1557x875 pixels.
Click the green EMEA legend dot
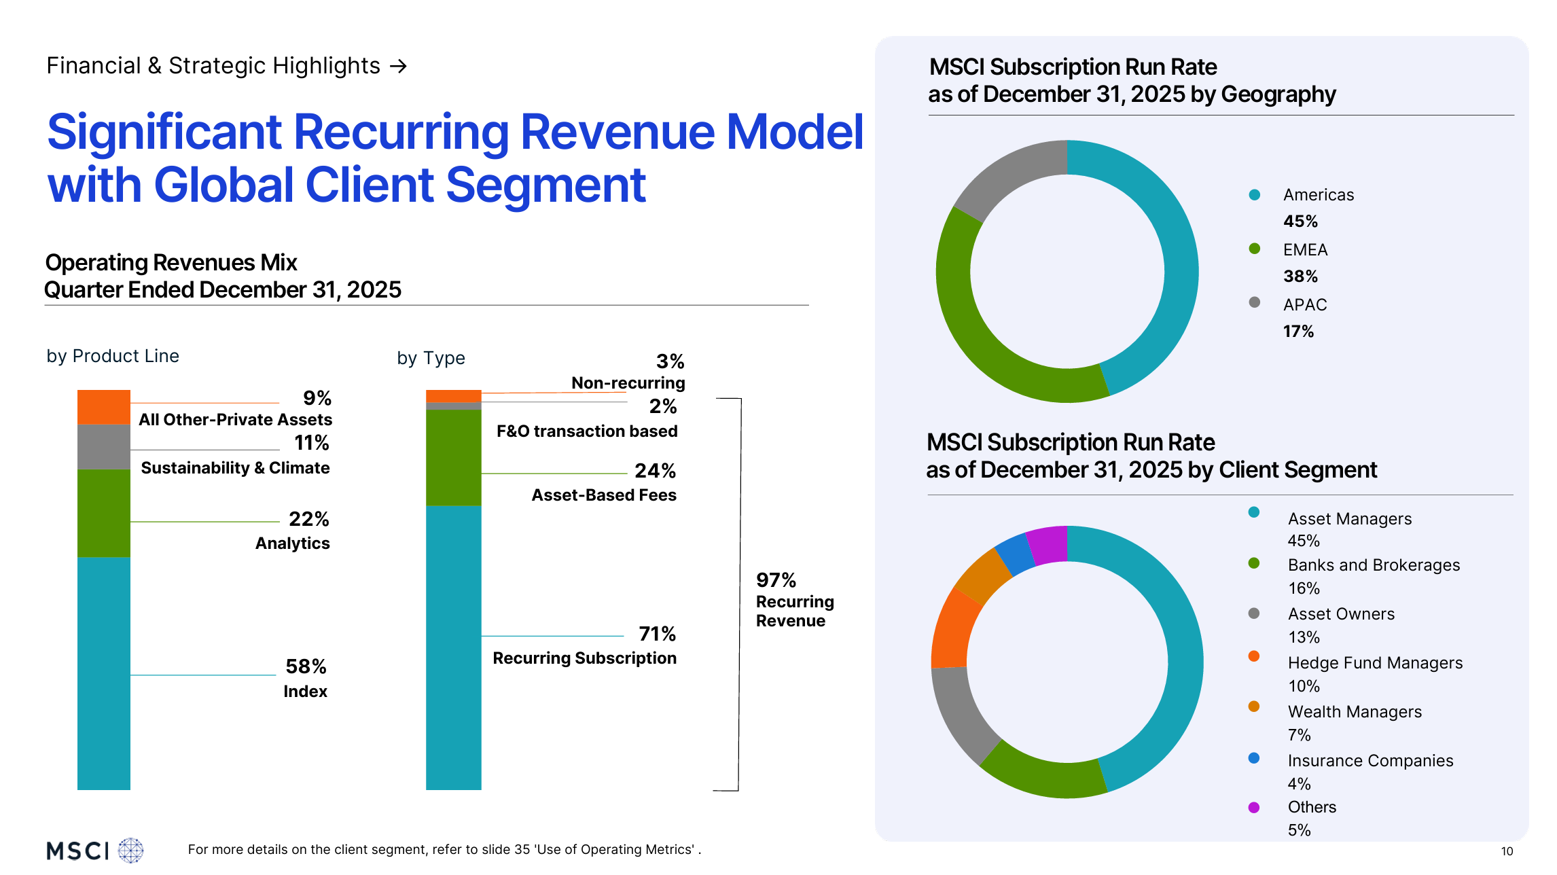coord(1254,249)
